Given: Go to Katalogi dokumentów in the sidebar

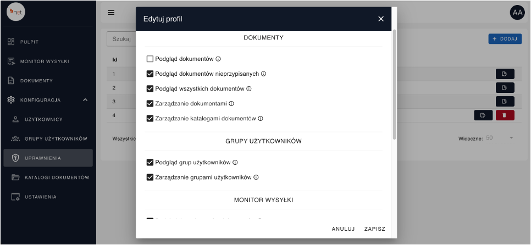Looking at the screenshot, I should pos(57,177).
